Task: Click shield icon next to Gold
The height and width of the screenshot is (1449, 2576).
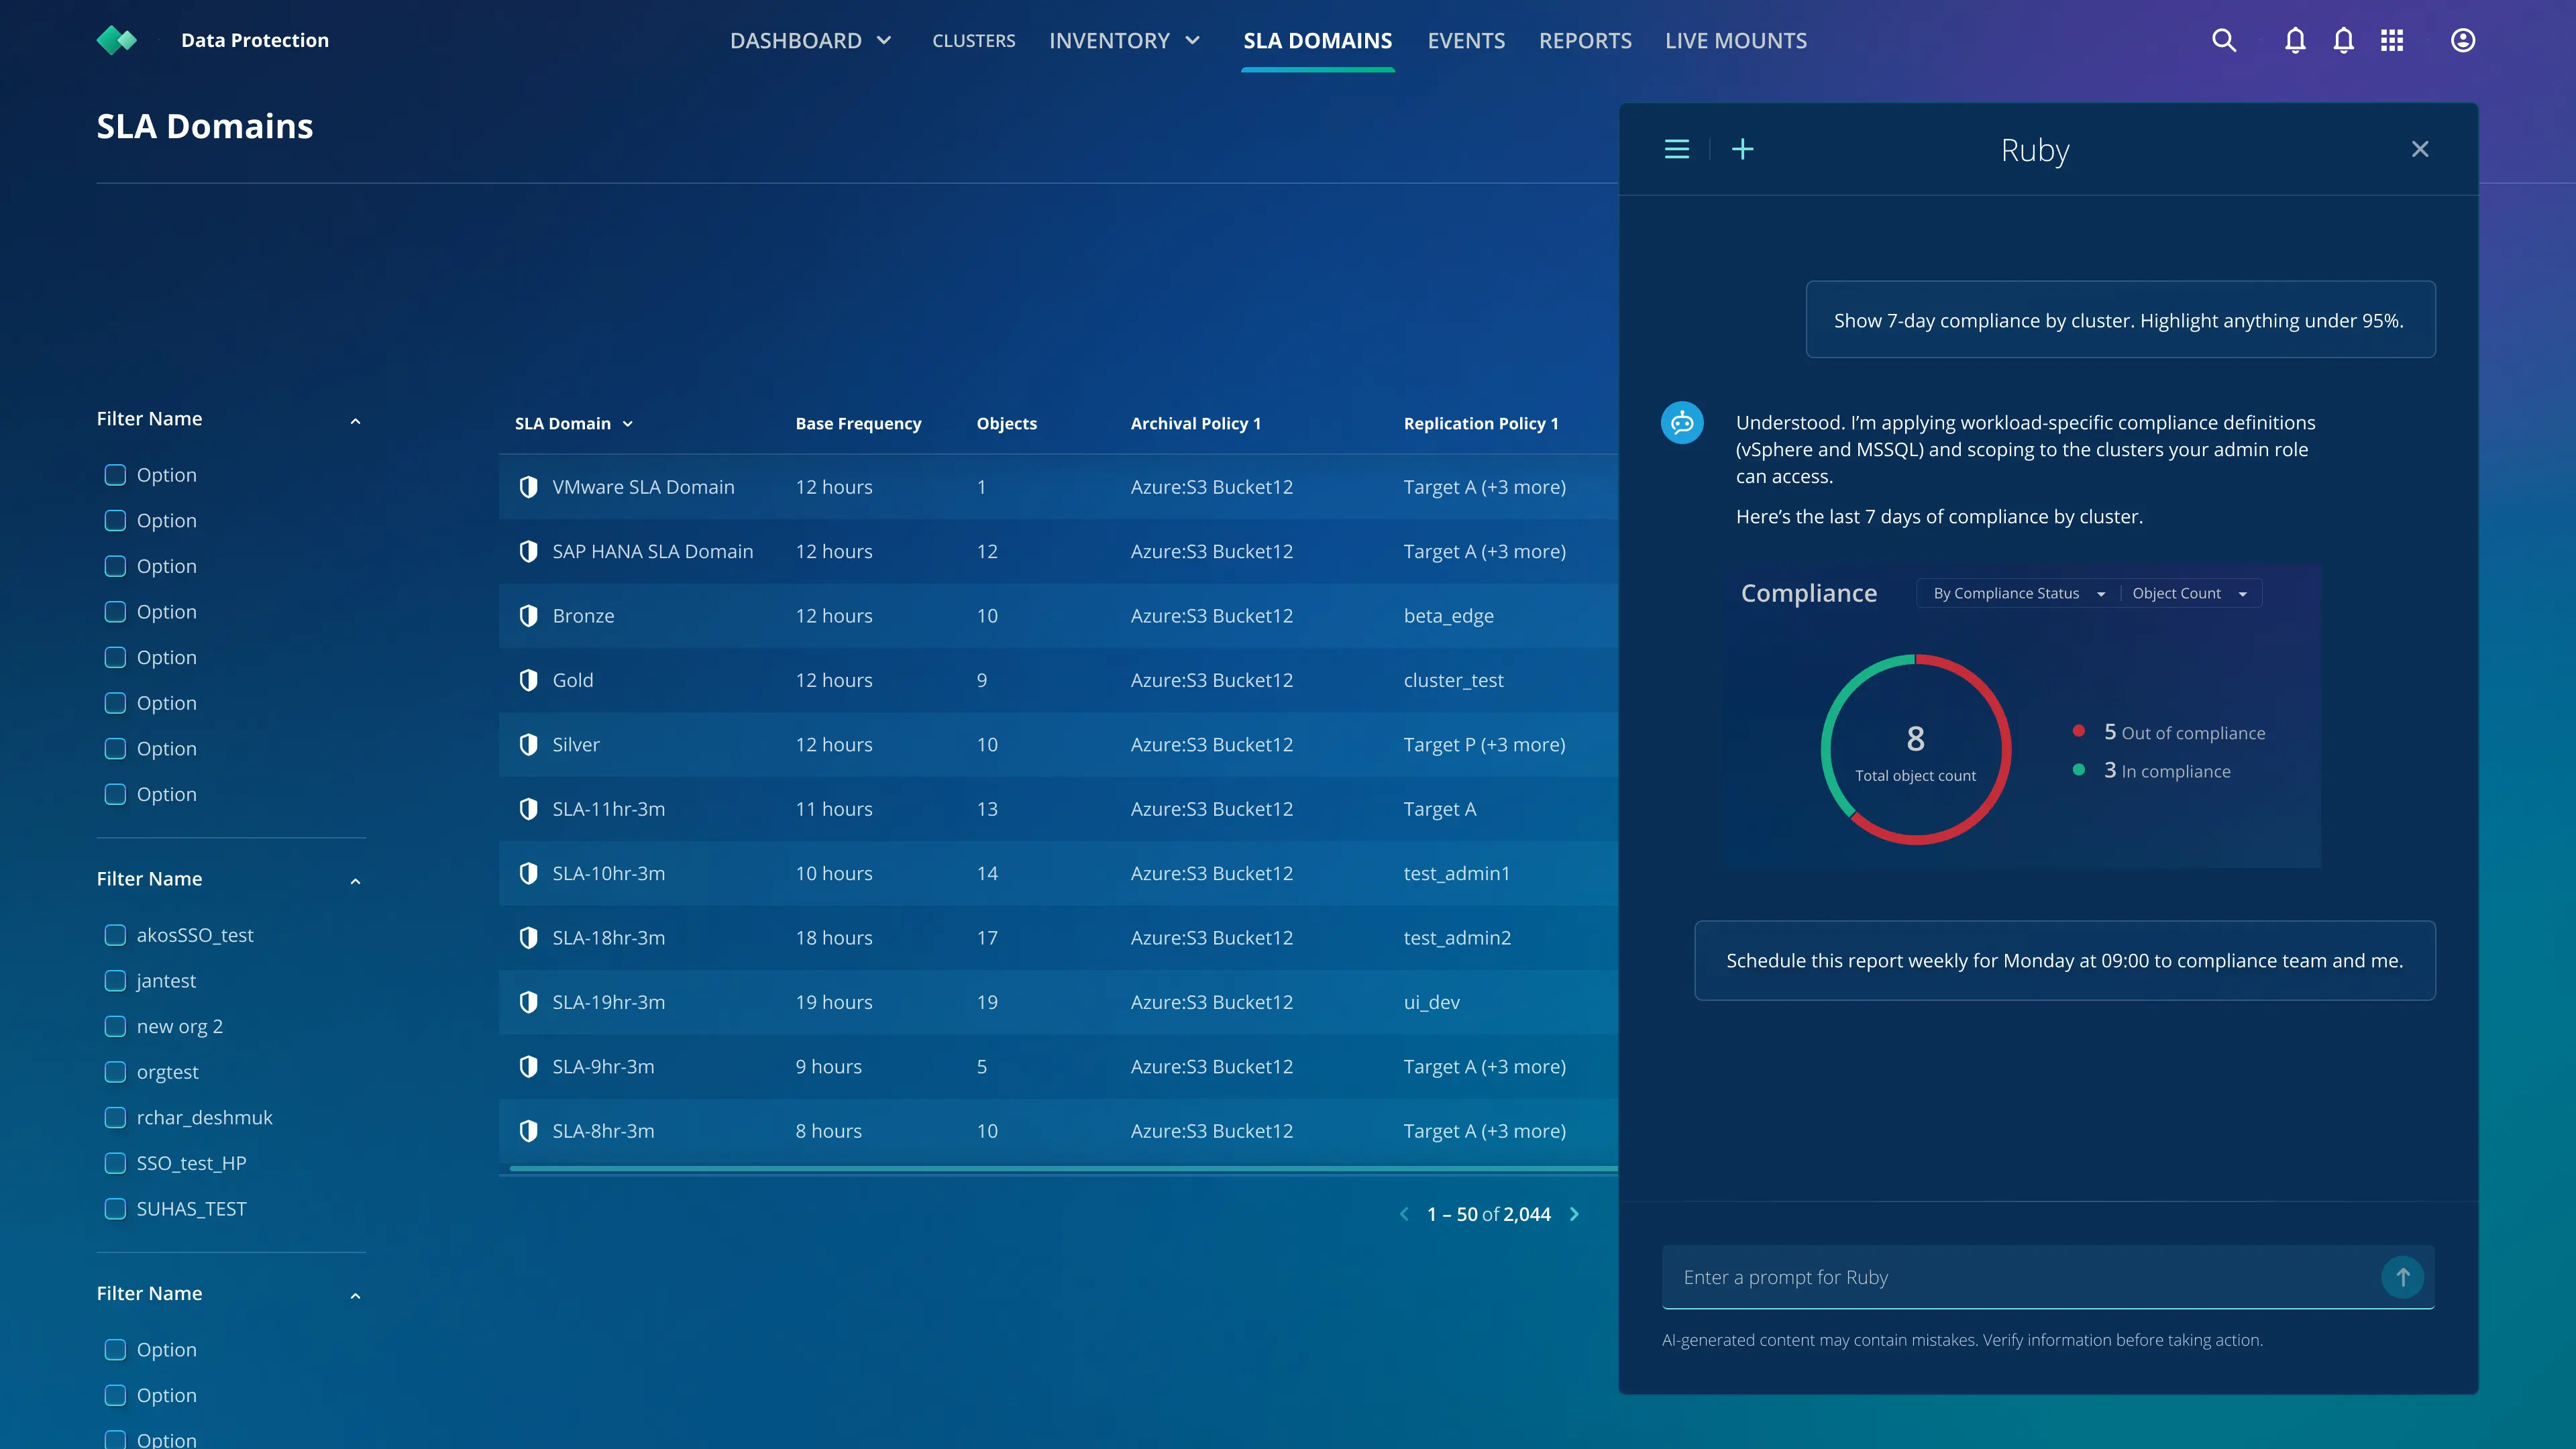Action: (528, 680)
